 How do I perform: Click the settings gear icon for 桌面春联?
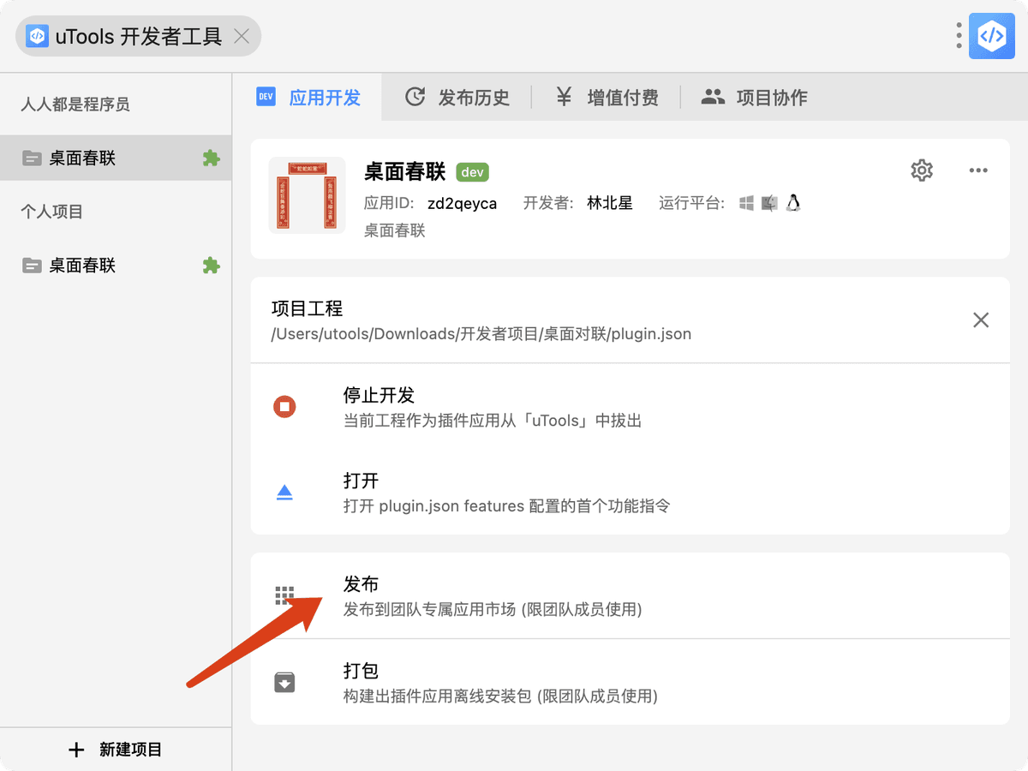point(922,170)
